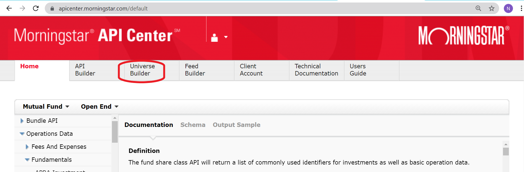Viewport: 524px width, 172px height.
Task: Select Fundamentals tree item
Action: pos(52,160)
